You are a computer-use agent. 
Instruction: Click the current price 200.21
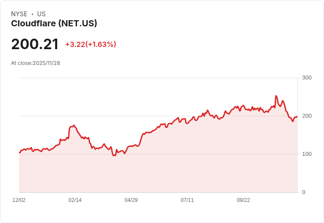35,44
